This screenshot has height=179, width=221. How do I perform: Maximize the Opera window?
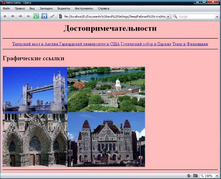(204, 2)
